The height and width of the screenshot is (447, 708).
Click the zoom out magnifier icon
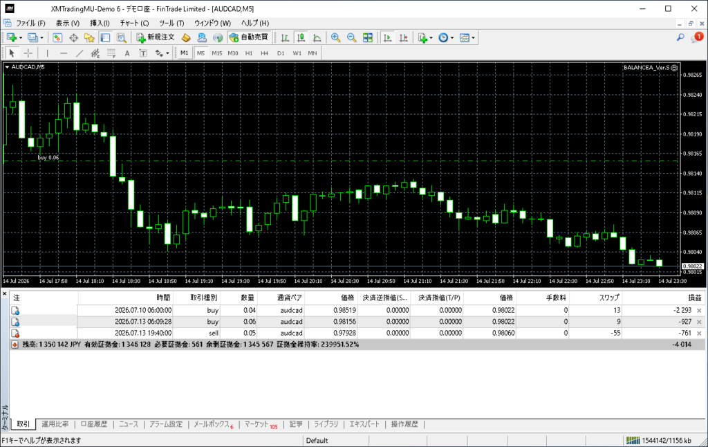pyautogui.click(x=351, y=37)
